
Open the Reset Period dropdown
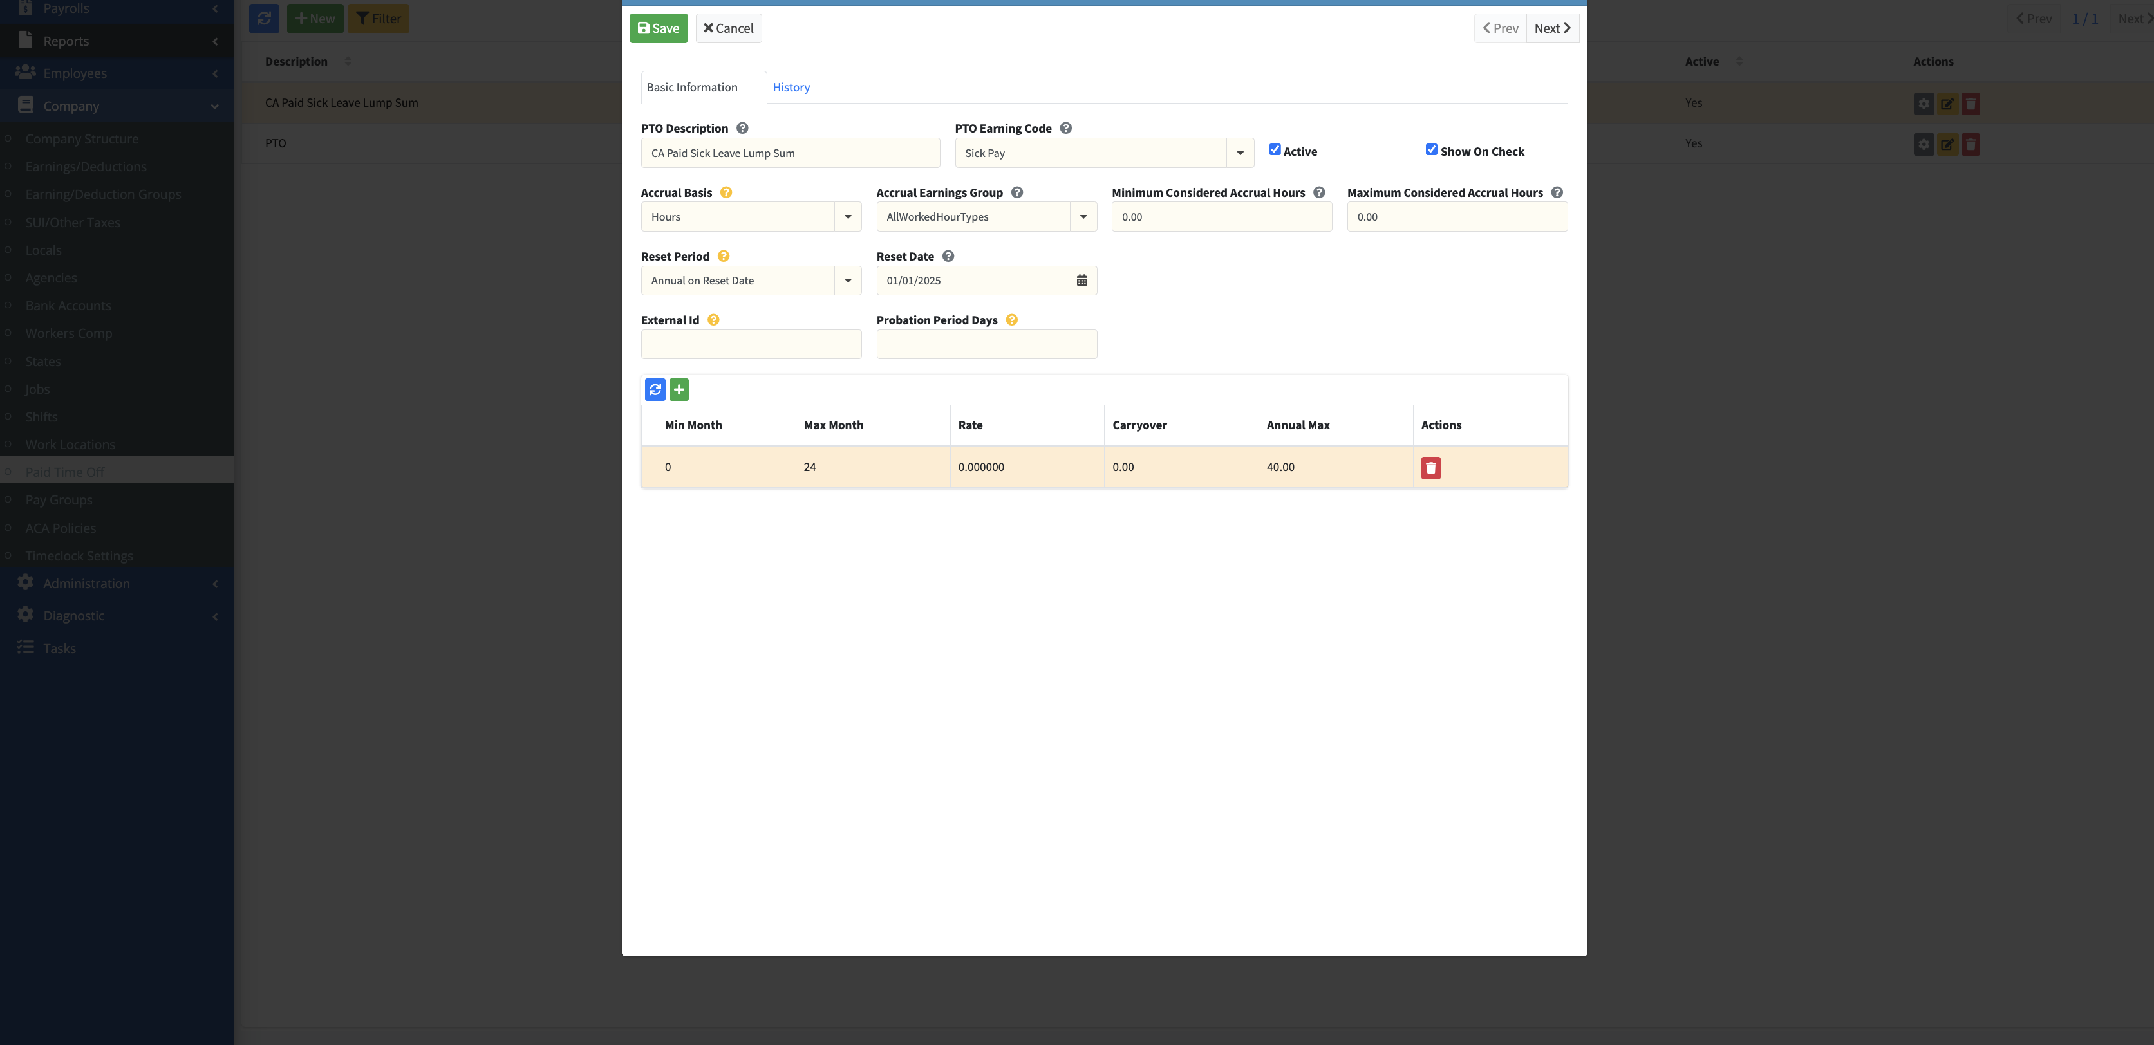coord(847,281)
